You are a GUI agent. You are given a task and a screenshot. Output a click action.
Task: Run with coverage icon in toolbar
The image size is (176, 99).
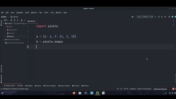162,17
